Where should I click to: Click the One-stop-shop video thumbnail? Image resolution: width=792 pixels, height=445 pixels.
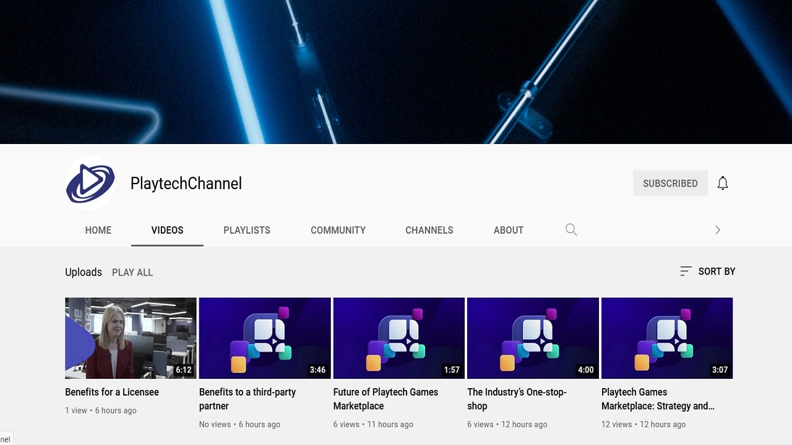(x=533, y=338)
